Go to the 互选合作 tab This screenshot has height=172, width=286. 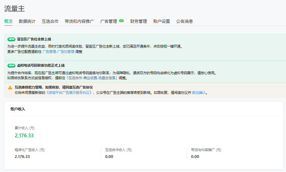click(x=50, y=21)
